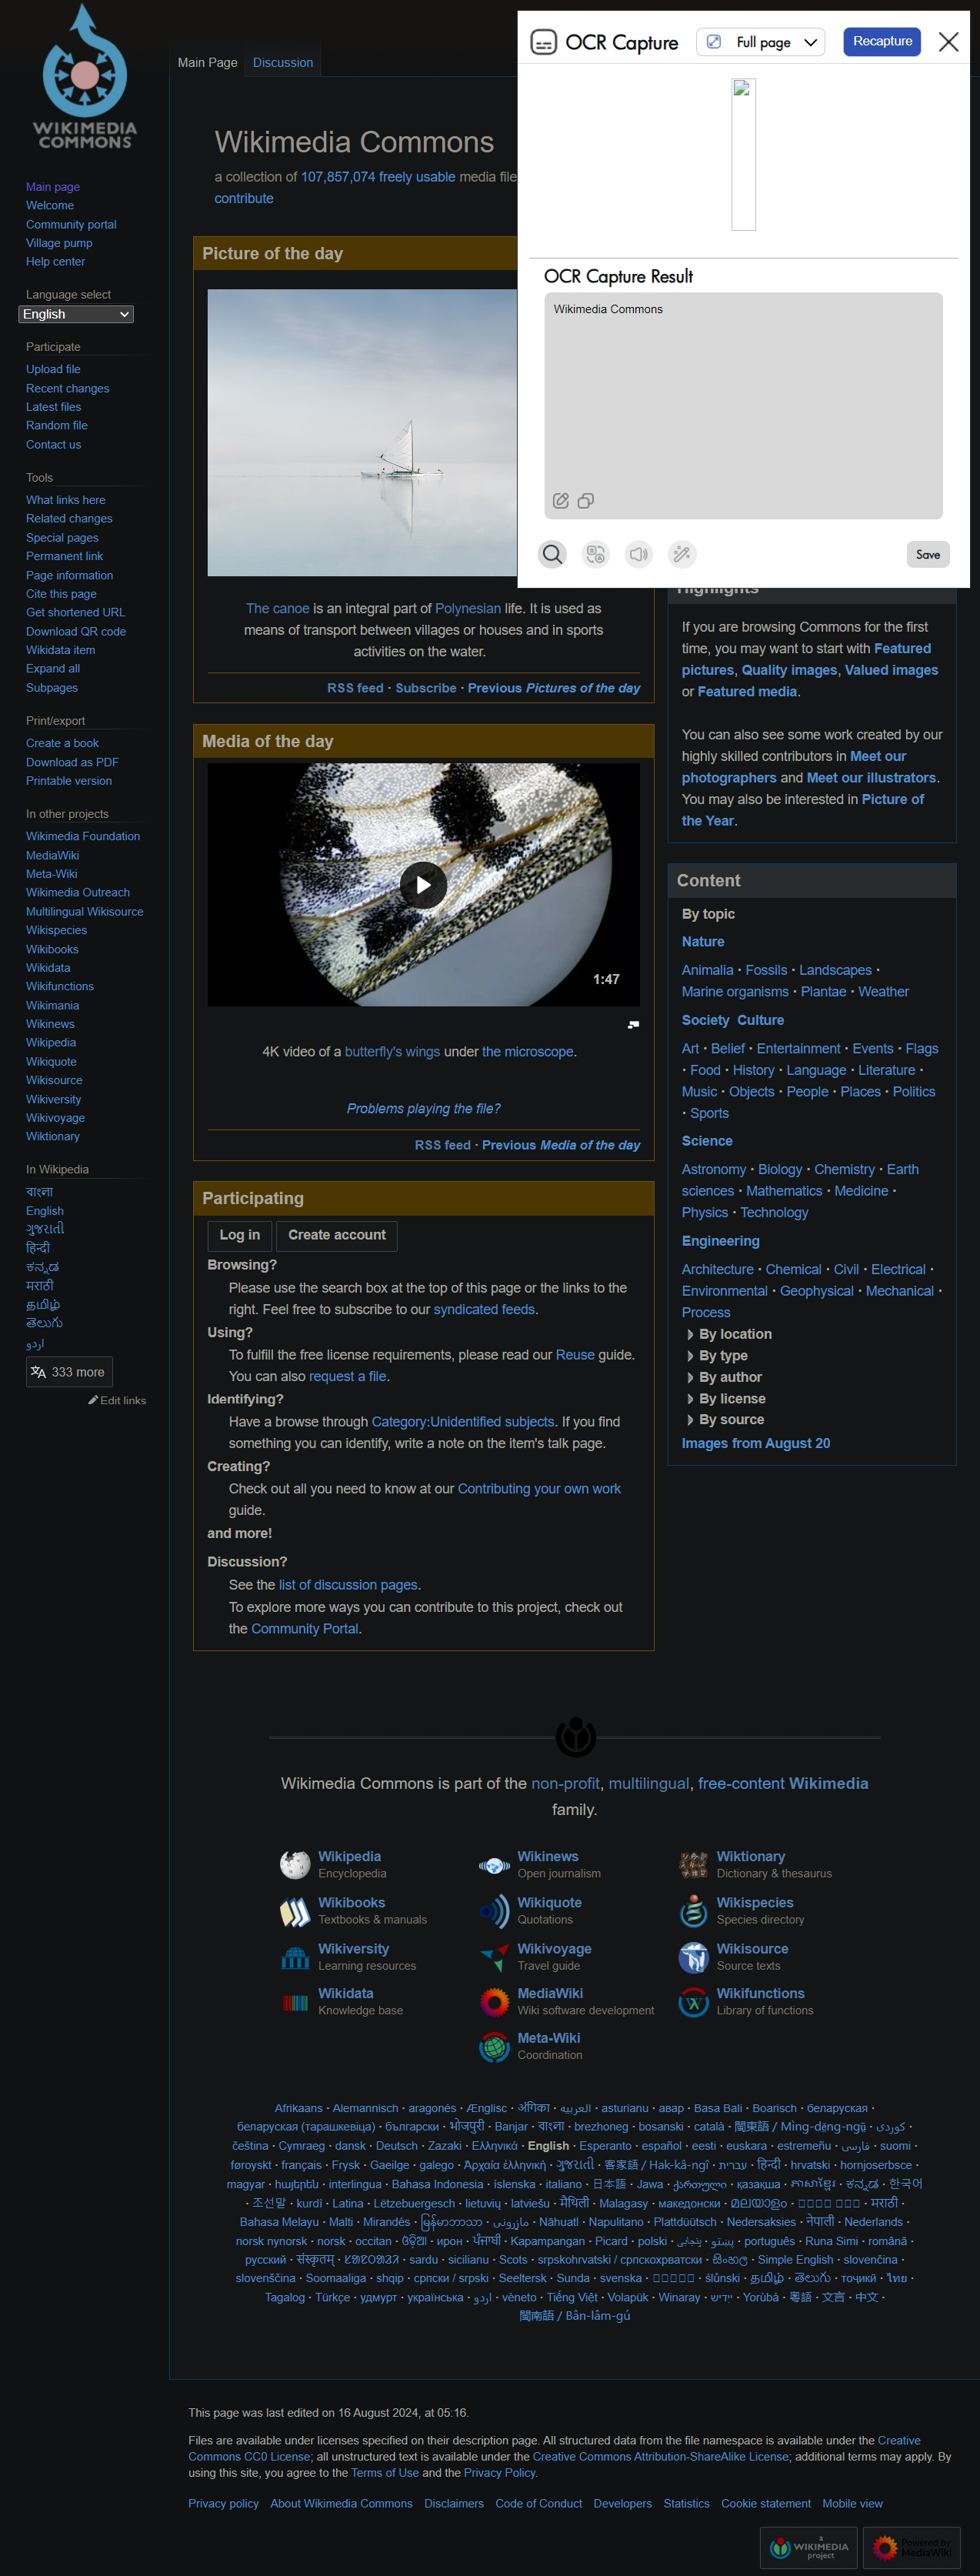Click Save button in OCR panel
The image size is (980, 2576).
coord(928,555)
